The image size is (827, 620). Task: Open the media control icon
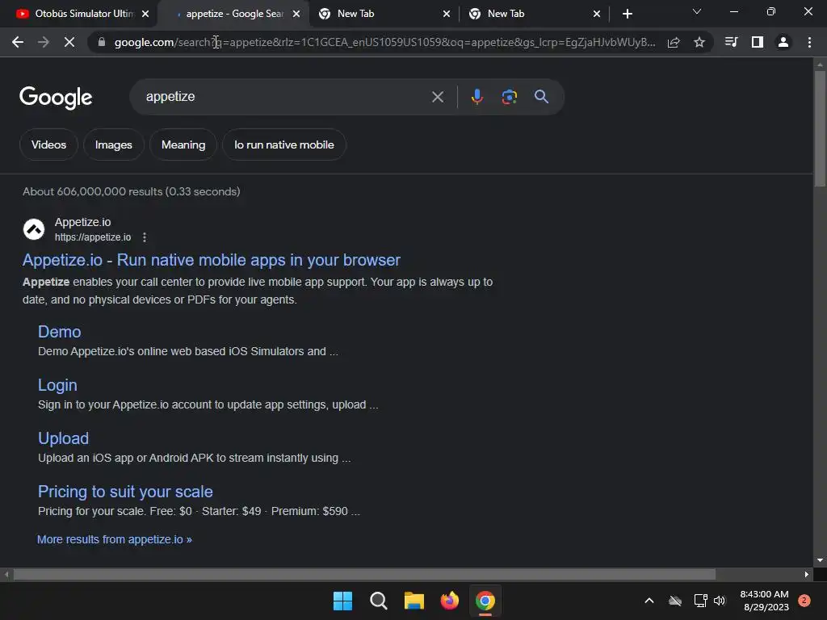[x=731, y=42]
